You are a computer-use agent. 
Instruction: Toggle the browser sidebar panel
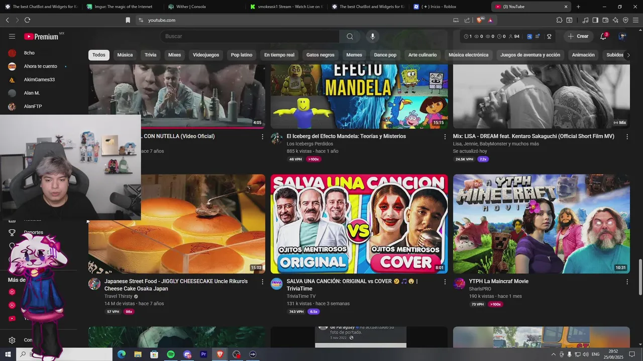595,20
